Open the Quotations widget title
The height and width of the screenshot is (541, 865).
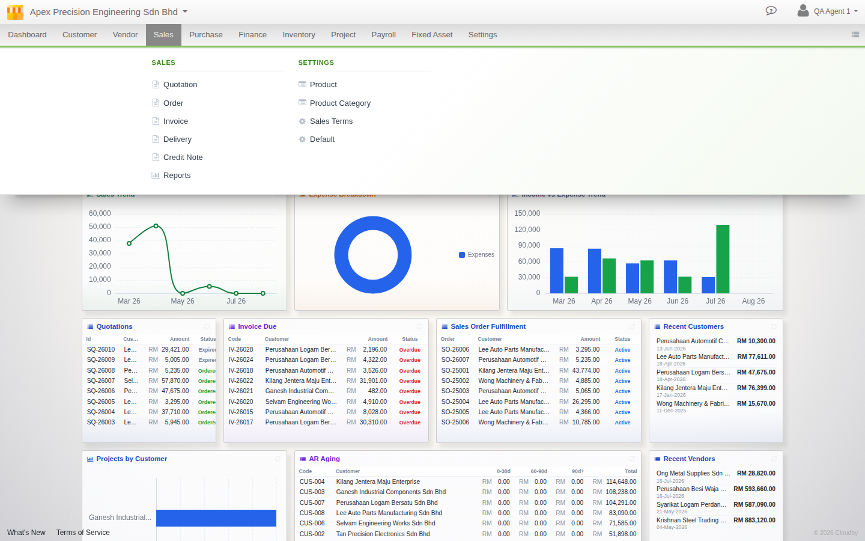(114, 326)
